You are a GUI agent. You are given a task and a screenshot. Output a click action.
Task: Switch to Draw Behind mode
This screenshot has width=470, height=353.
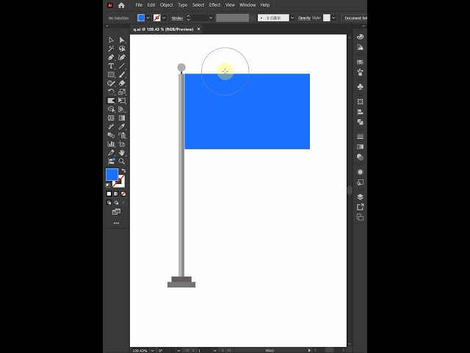point(116,203)
